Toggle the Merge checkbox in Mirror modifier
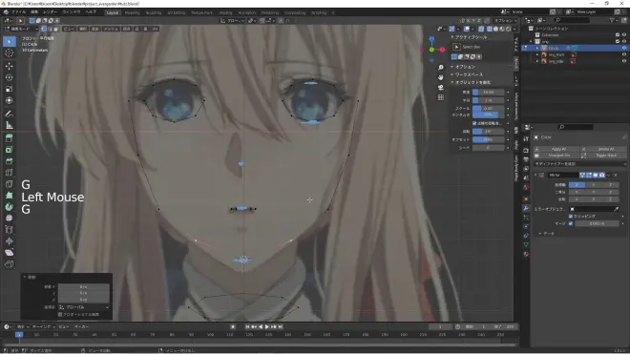The width and height of the screenshot is (630, 354). point(571,223)
